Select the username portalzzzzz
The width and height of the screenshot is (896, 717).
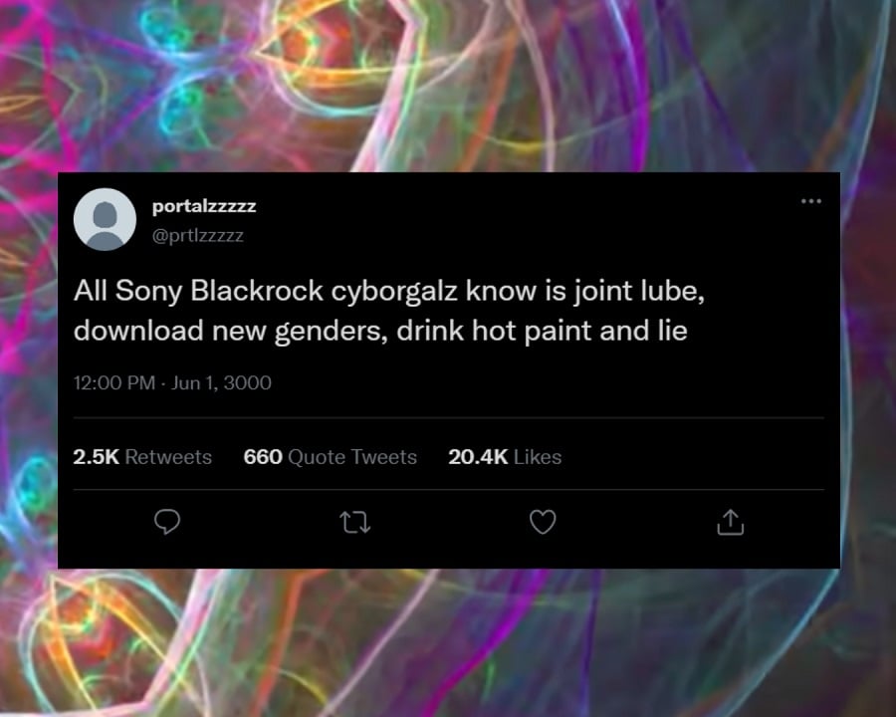[203, 207]
